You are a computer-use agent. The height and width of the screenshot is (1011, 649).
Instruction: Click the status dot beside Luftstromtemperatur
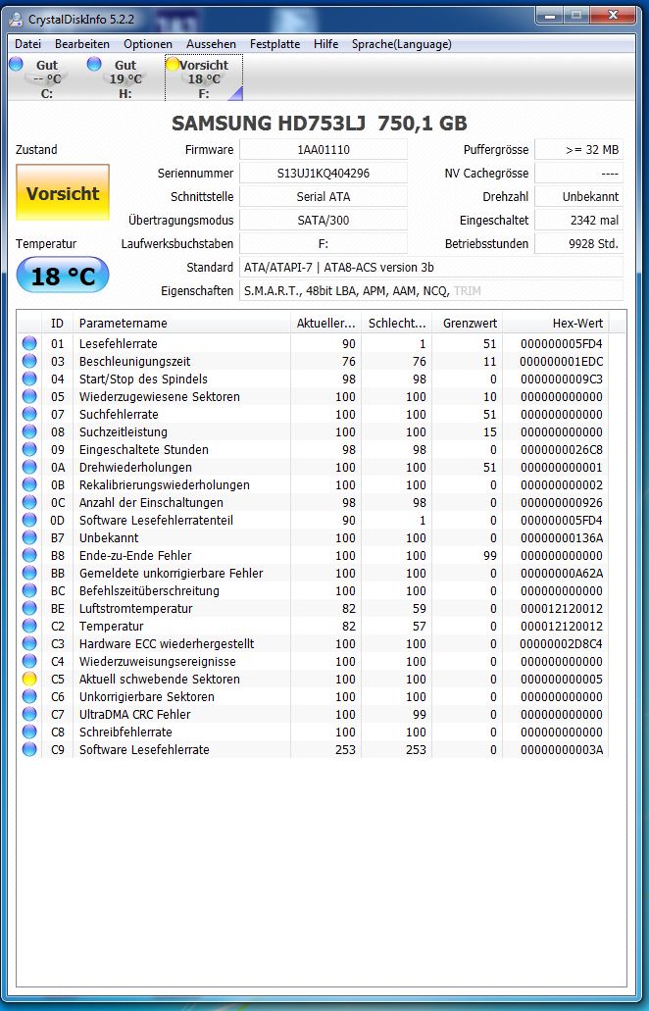(29, 608)
